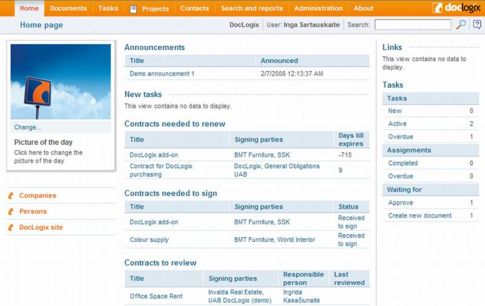The height and width of the screenshot is (306, 485).
Task: Click the Change... link under picture
Action: tap(27, 127)
